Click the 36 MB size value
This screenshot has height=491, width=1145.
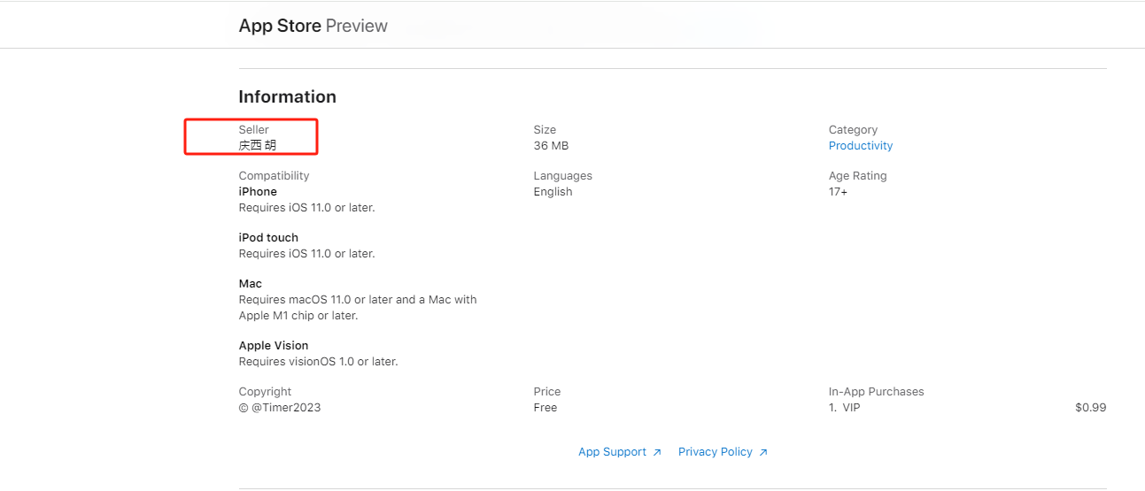[x=551, y=146]
